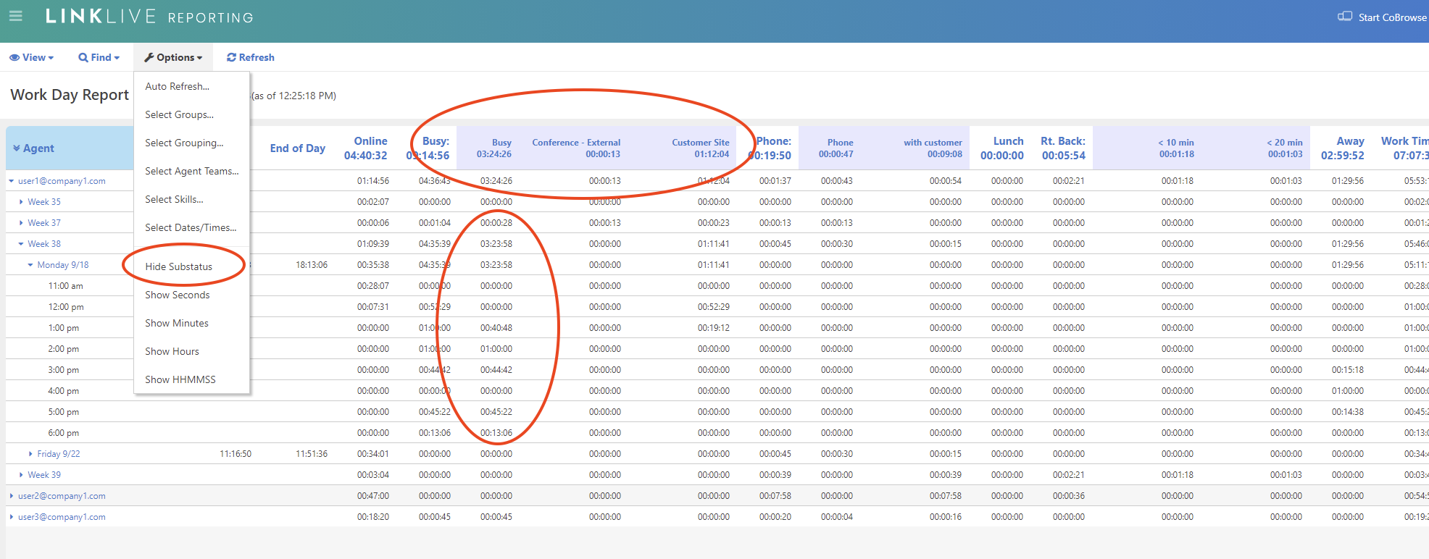This screenshot has height=559, width=1429.
Task: Click the LinkLive Reporting logo
Action: pyautogui.click(x=149, y=17)
